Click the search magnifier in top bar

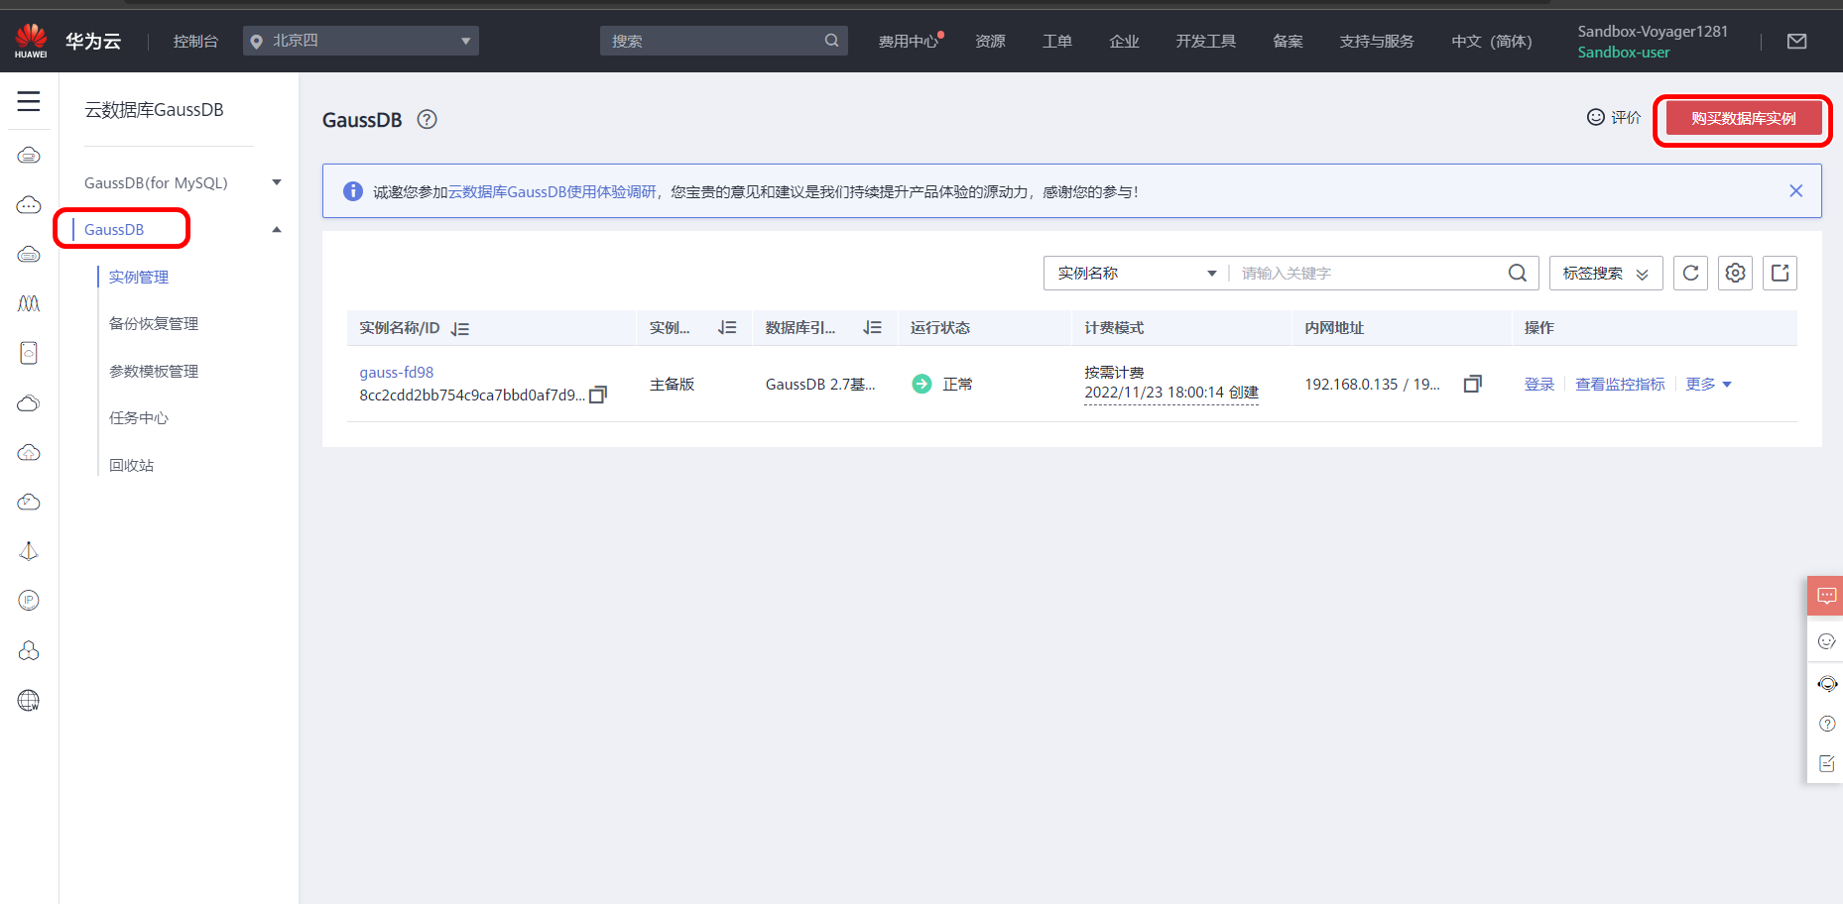831,41
